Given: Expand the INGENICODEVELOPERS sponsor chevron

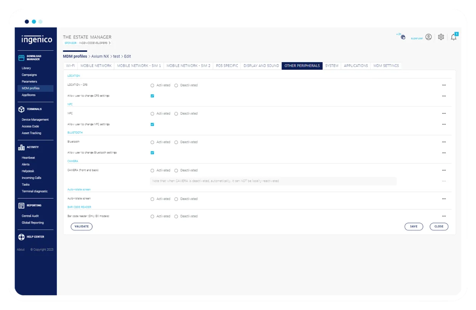Looking at the screenshot, I should click(109, 43).
